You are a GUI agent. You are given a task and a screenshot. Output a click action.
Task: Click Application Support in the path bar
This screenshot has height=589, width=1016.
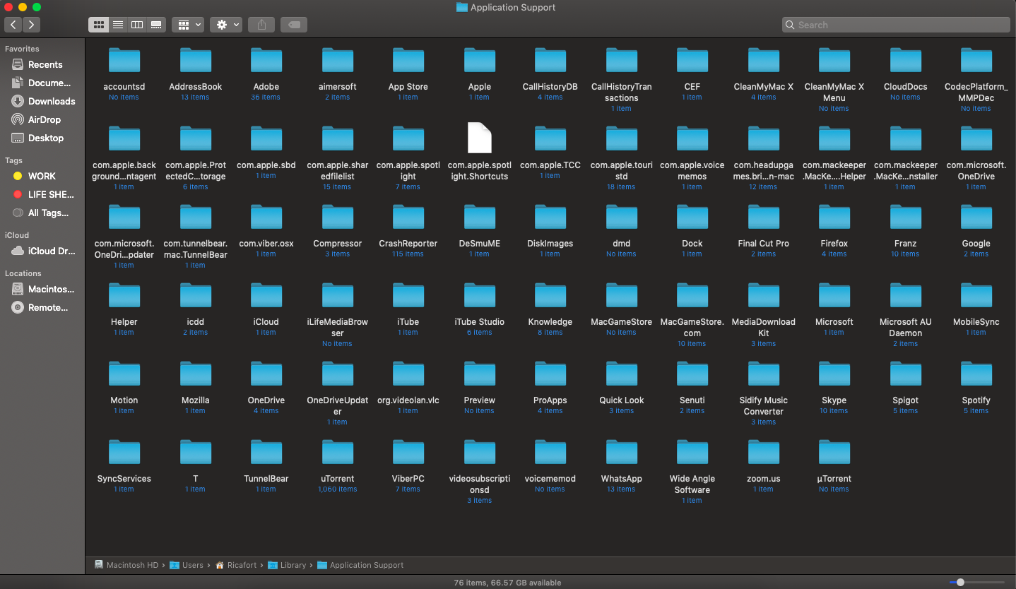click(x=360, y=565)
